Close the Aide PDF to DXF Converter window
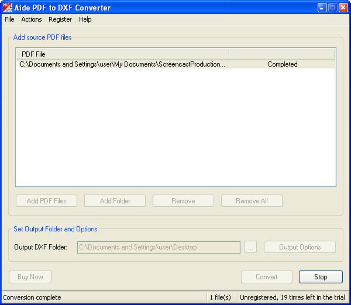The width and height of the screenshot is (351, 305). pos(343,8)
